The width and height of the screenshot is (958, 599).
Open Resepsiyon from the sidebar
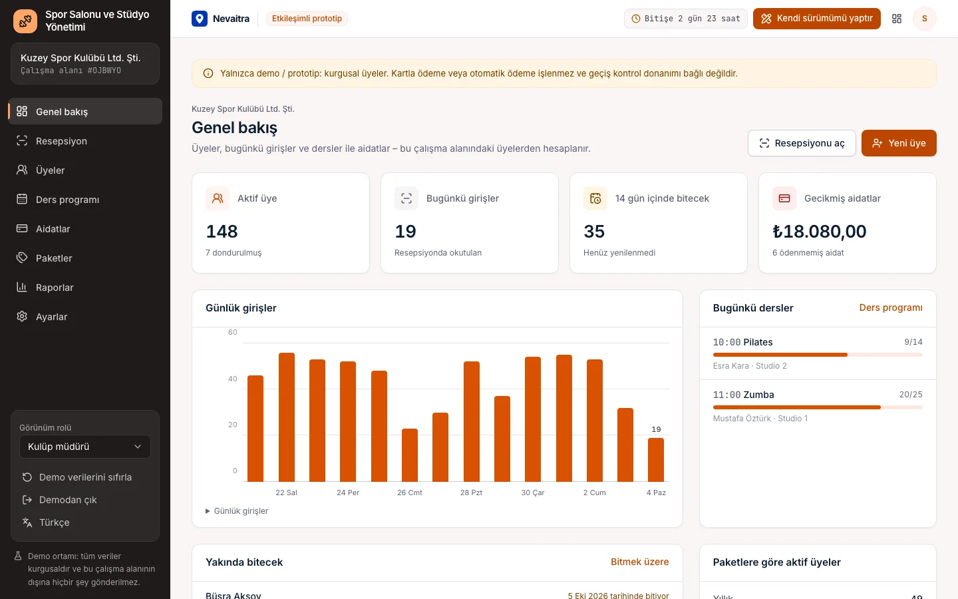(x=85, y=140)
